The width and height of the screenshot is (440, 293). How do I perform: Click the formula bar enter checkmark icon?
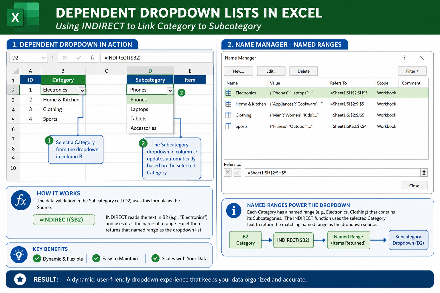(78, 58)
